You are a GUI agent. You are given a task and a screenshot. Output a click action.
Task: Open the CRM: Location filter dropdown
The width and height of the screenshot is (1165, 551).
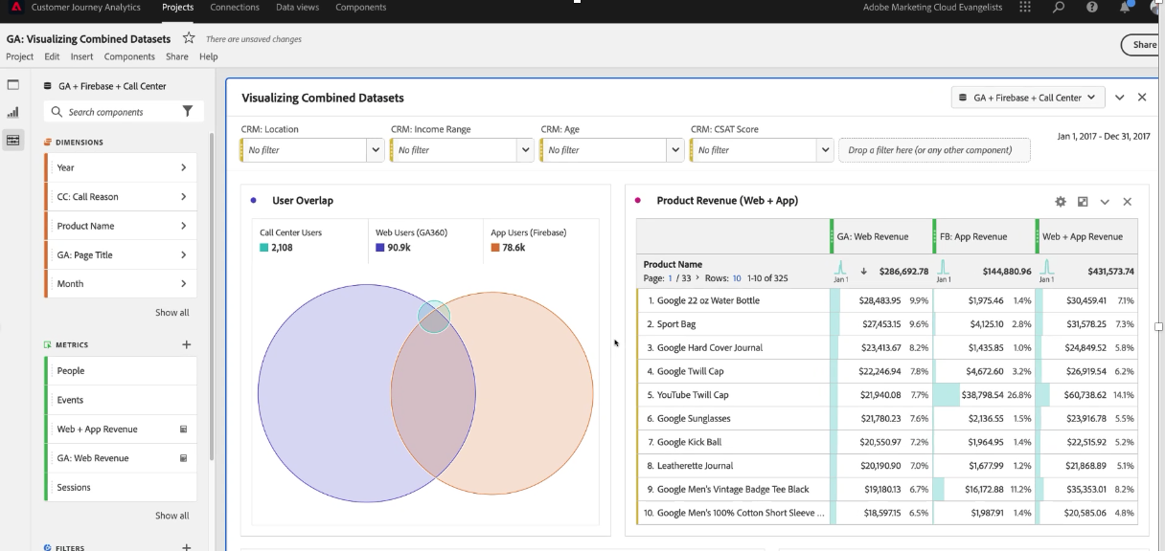376,150
